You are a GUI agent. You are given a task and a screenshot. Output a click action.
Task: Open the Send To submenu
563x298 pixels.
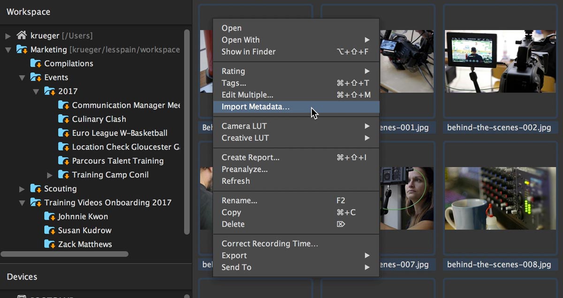(x=296, y=267)
